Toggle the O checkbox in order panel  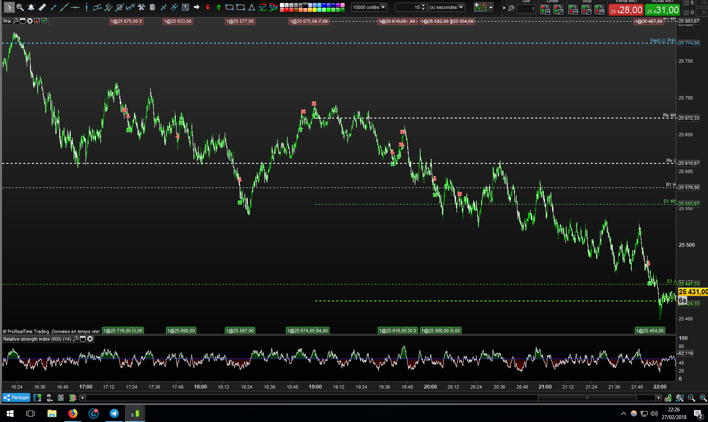pyautogui.click(x=687, y=12)
